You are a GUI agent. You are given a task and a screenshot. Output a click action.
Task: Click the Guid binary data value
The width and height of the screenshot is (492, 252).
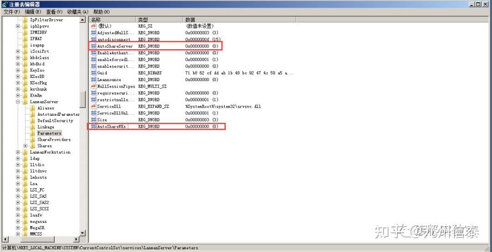coord(240,73)
